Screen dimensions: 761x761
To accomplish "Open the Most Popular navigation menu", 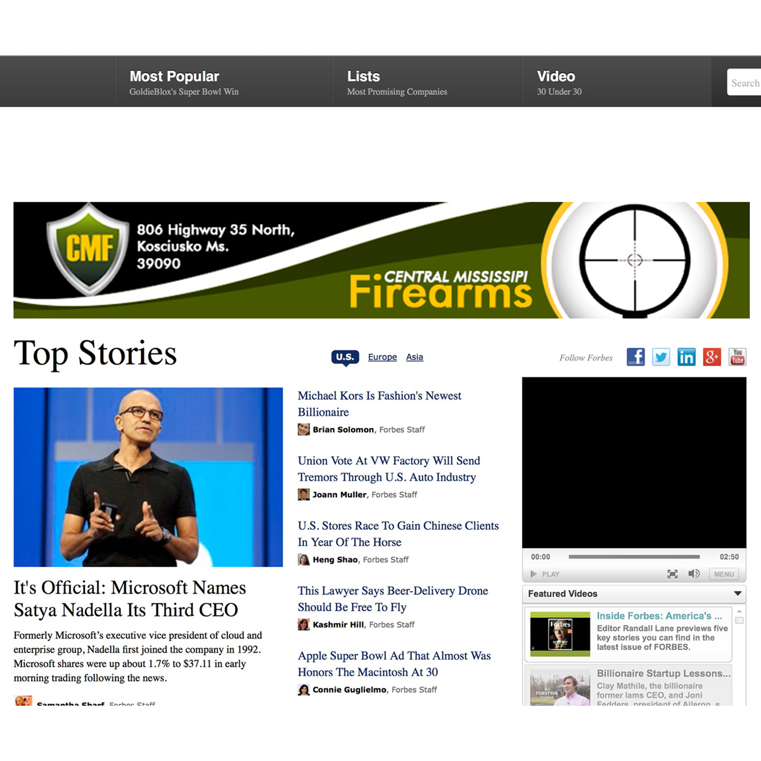I will [x=175, y=76].
